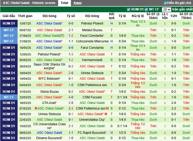Image resolution: width=193 pixels, height=141 pixels.
Task: Open Petrolul Ploiesti team on 13/07/25 row
Action: point(92,23)
